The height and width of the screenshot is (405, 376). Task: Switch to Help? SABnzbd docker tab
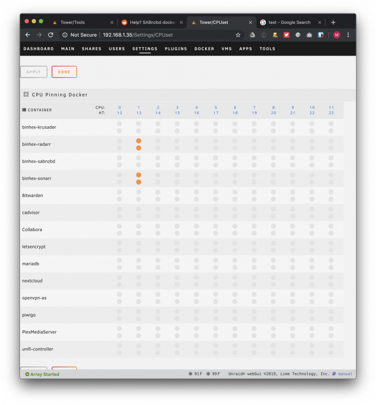pos(153,23)
